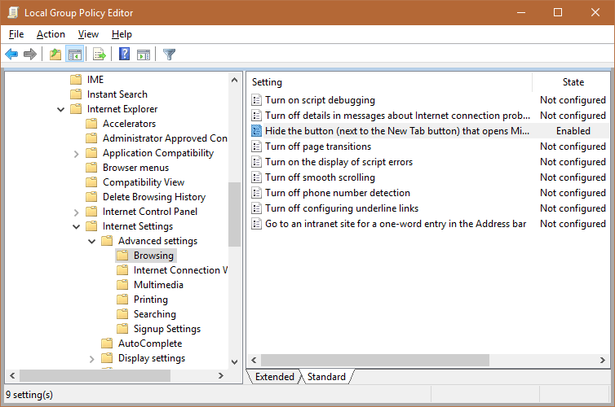
Task: Open Help with the question mark icon
Action: (x=124, y=55)
